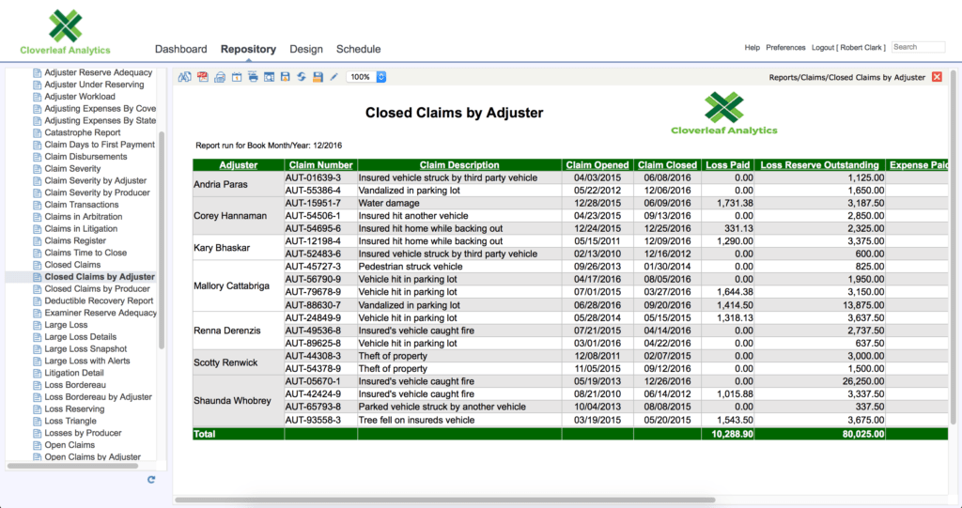This screenshot has height=508, width=962.
Task: Click Logout [ Robert Clark ] link
Action: pos(848,47)
